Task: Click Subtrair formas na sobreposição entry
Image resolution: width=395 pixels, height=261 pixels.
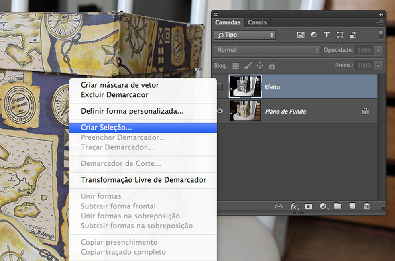Action: click(x=143, y=226)
